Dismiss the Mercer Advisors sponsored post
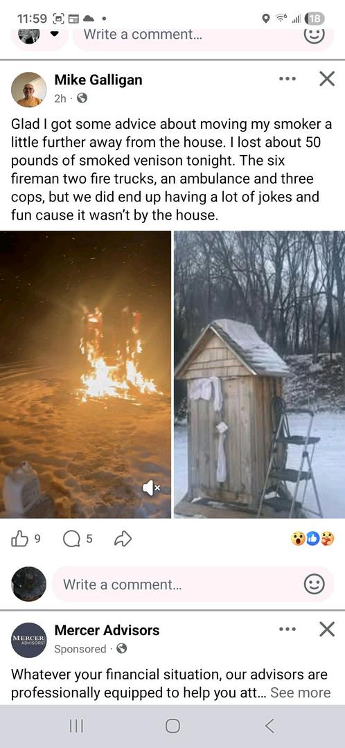Screen dimensions: 345x748 coord(327,629)
